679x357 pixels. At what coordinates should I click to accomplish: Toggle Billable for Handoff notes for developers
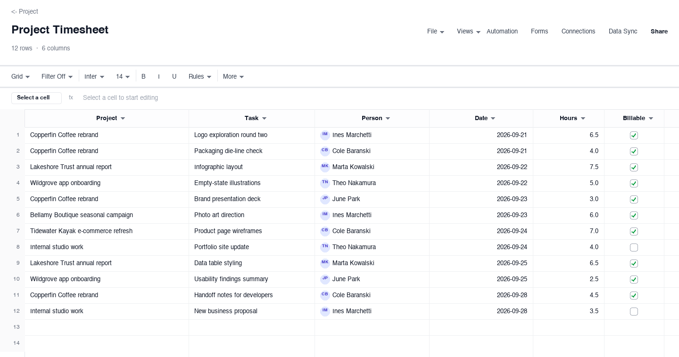634,295
